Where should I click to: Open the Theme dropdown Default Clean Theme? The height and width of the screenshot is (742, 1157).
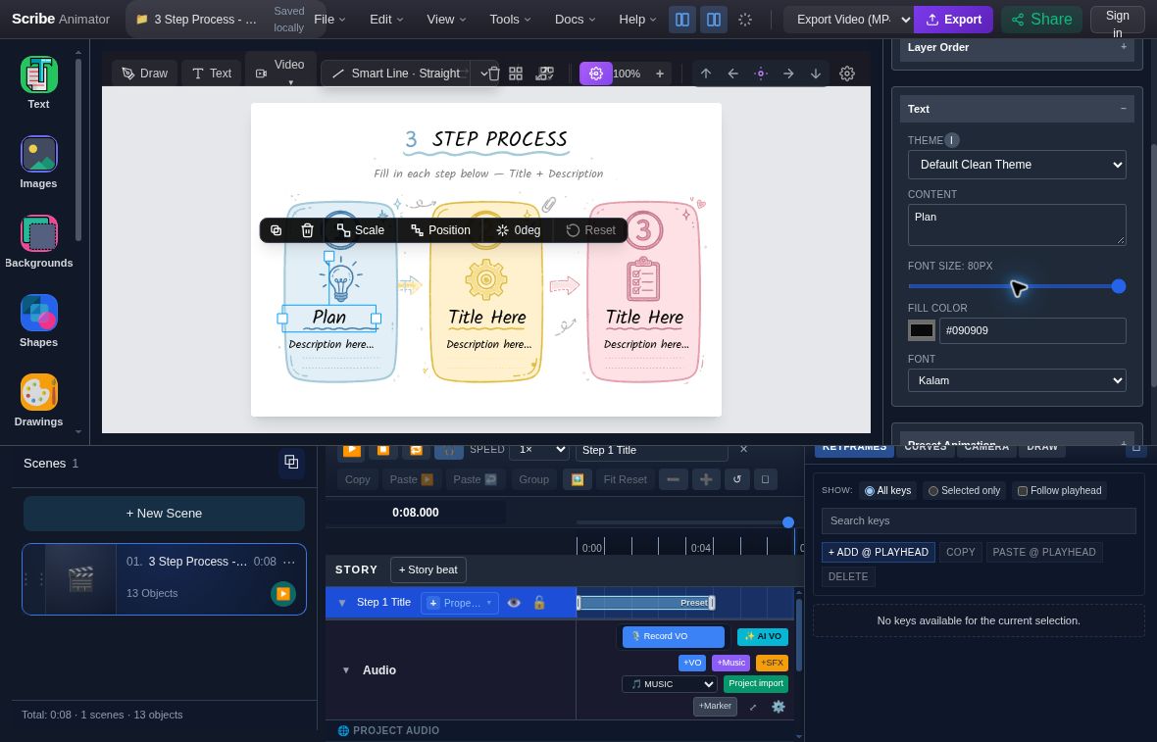point(1016,165)
